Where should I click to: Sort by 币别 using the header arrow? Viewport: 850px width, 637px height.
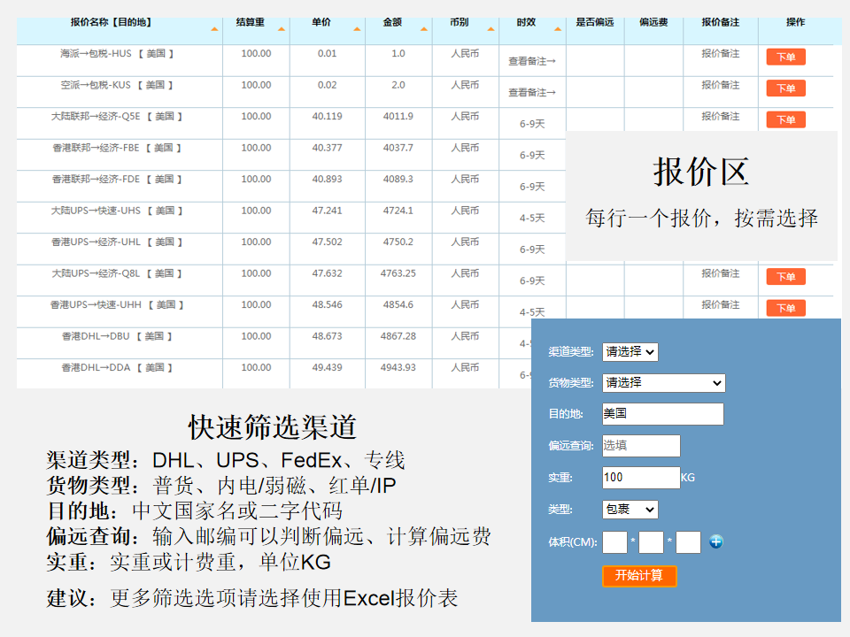click(491, 30)
